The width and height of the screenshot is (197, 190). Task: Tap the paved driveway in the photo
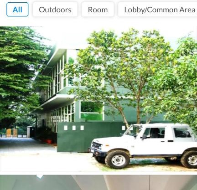click(x=27, y=146)
